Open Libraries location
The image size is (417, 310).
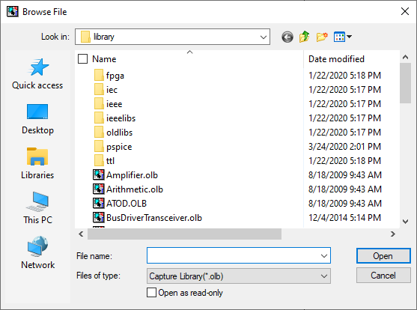click(x=37, y=164)
